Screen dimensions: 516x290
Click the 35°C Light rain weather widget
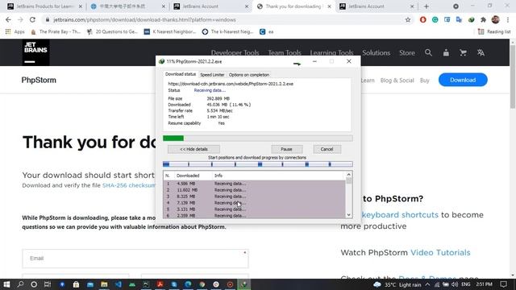(397, 284)
